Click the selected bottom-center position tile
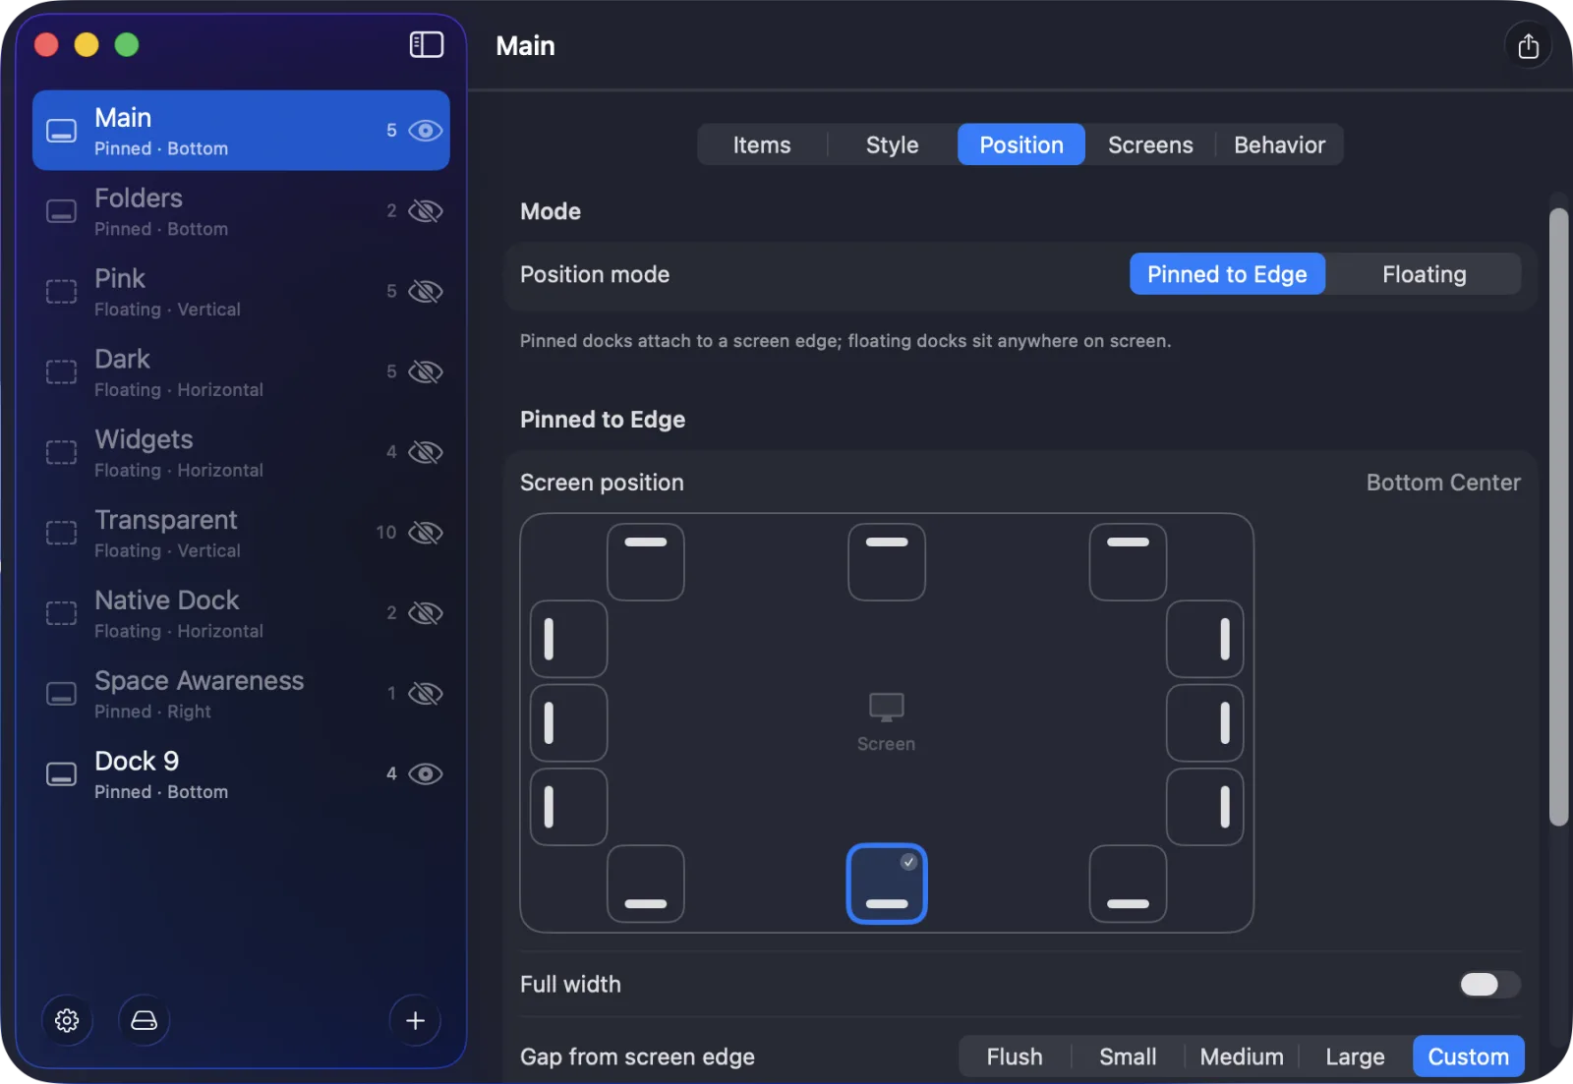The image size is (1573, 1084). [887, 884]
